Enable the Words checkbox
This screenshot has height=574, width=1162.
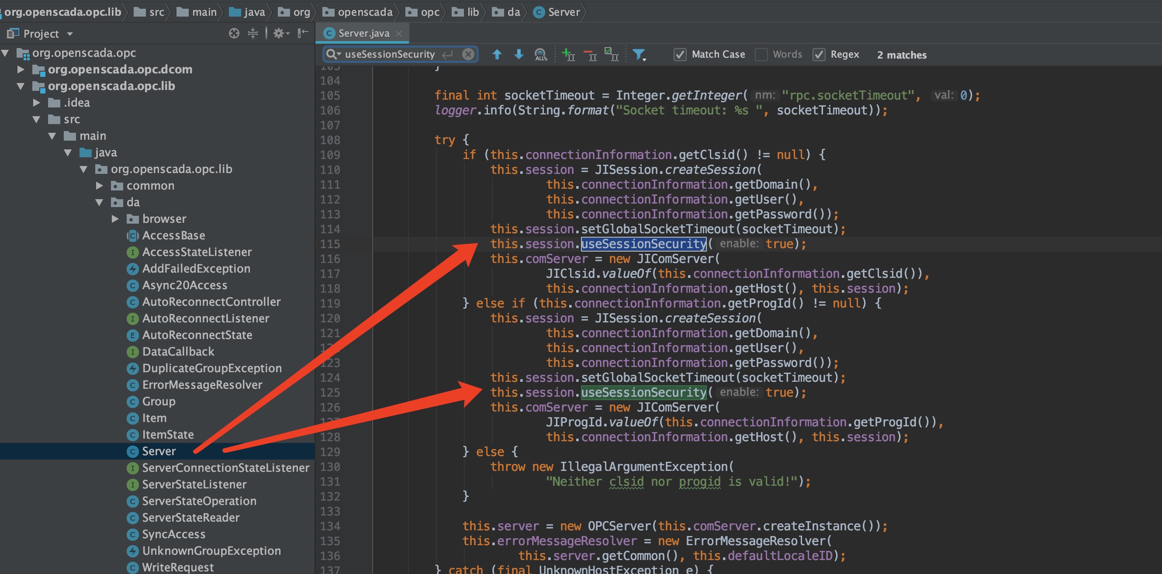[x=761, y=55]
